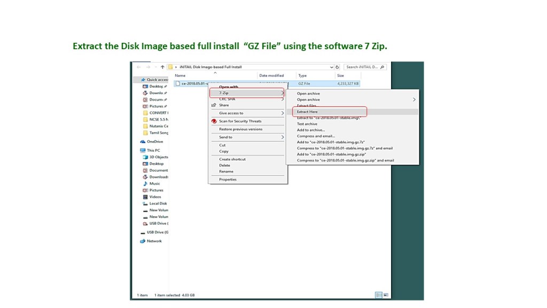Select Test archive in 7-Zip submenu
Viewport: 547px width, 308px height.
coord(307,124)
